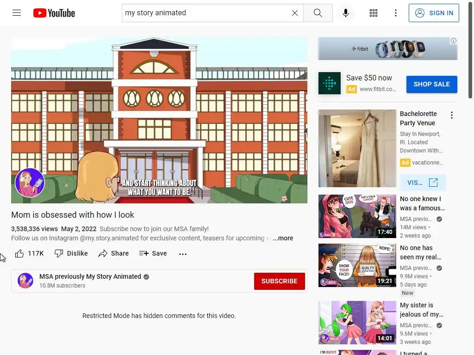Viewport: 474px width, 355px height.
Task: Open MSA channel avatar beside subscribe
Action: coord(25,281)
